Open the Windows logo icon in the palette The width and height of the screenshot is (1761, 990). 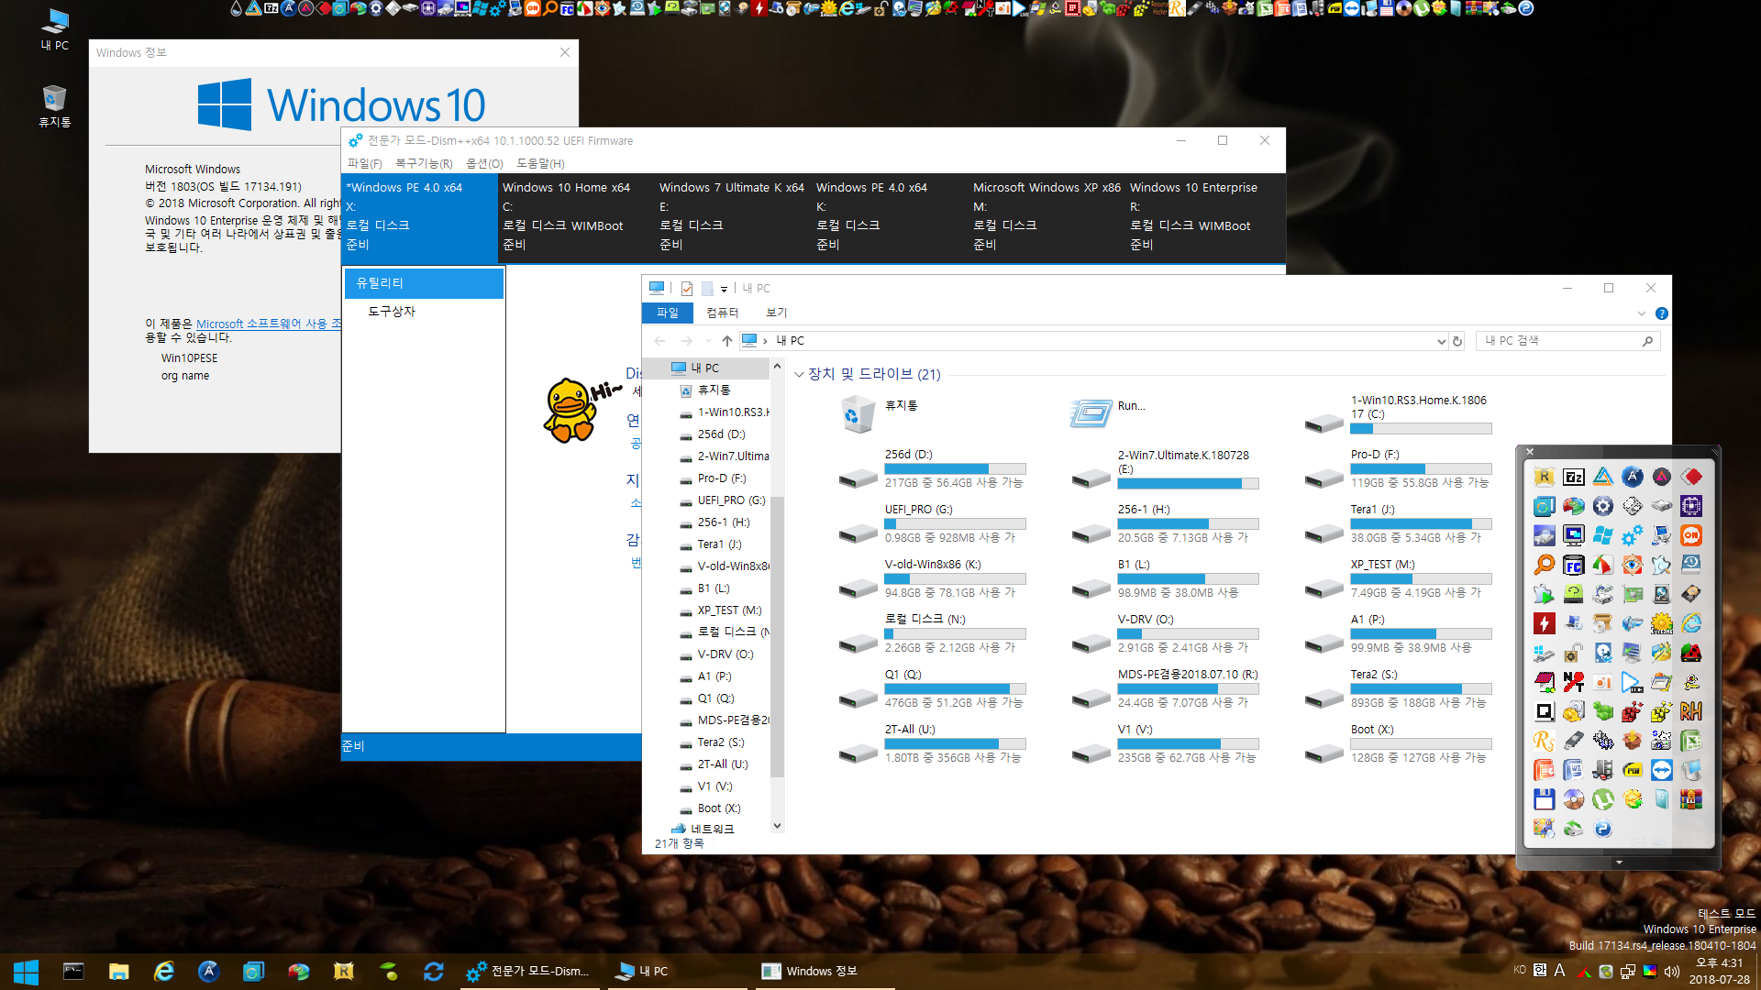pos(1603,535)
